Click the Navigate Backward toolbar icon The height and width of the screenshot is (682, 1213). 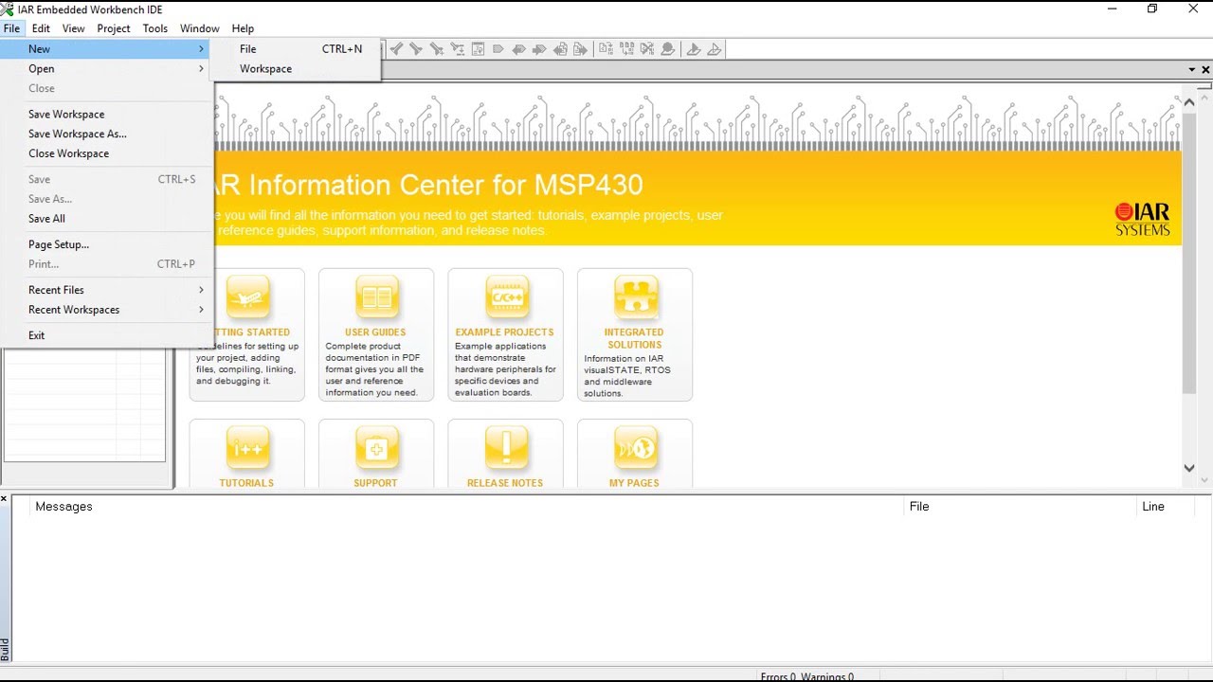click(560, 49)
